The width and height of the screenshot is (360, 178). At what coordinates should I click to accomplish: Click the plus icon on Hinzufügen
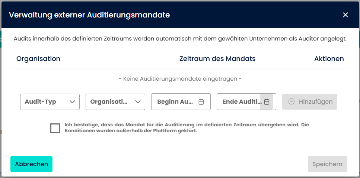pyautogui.click(x=291, y=101)
